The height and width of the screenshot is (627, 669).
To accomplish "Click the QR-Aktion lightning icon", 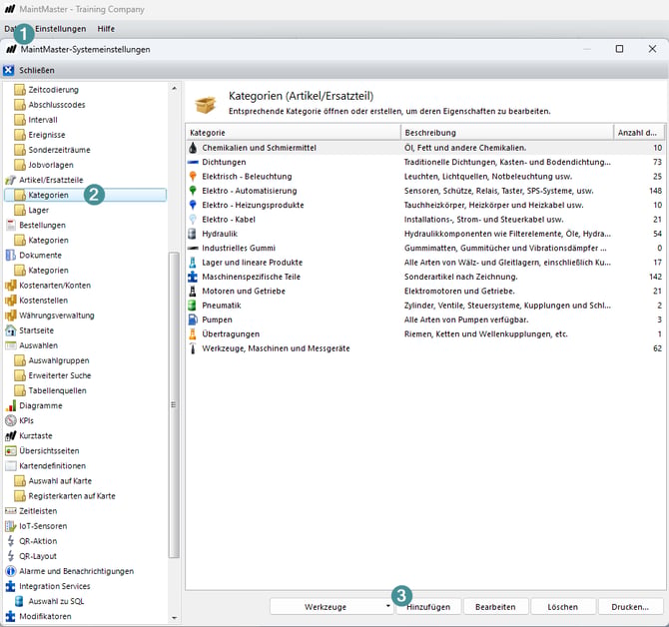I will 11,541.
